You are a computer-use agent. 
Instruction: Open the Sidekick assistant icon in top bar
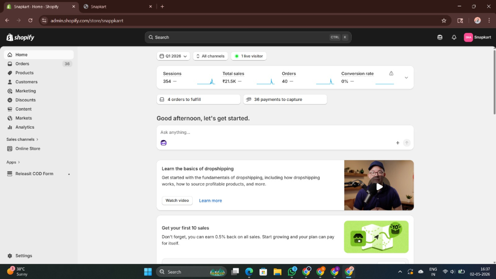click(x=440, y=37)
